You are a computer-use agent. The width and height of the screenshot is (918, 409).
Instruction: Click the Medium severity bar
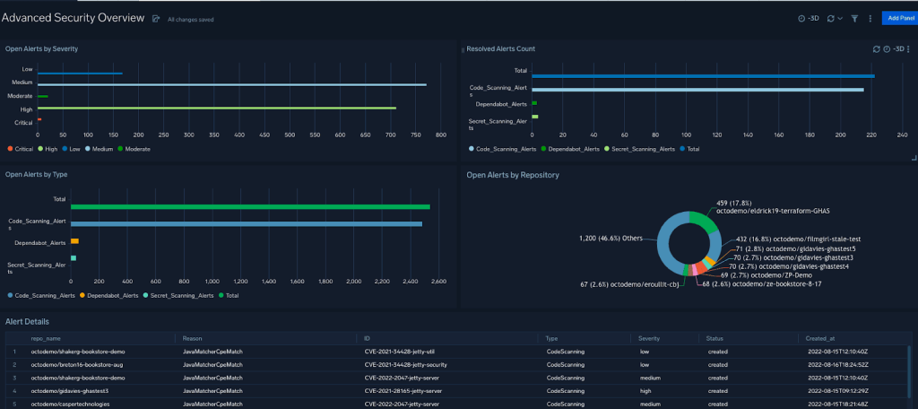tap(232, 85)
